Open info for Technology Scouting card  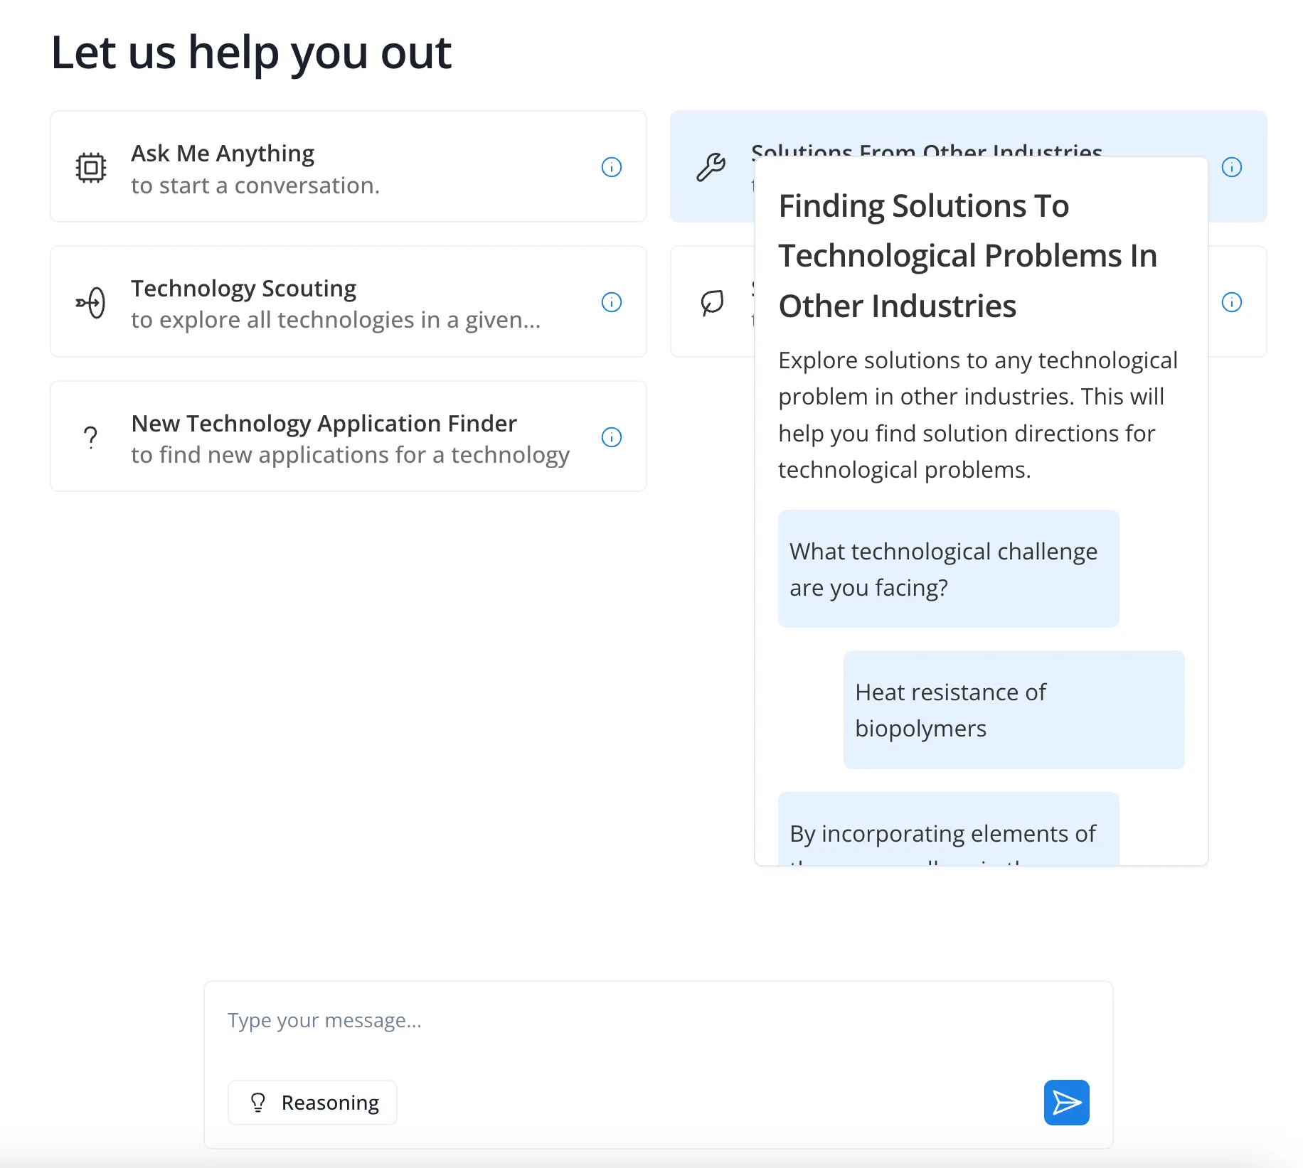612,302
